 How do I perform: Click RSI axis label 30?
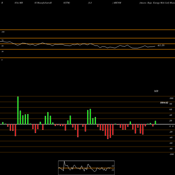coord(2,51)
